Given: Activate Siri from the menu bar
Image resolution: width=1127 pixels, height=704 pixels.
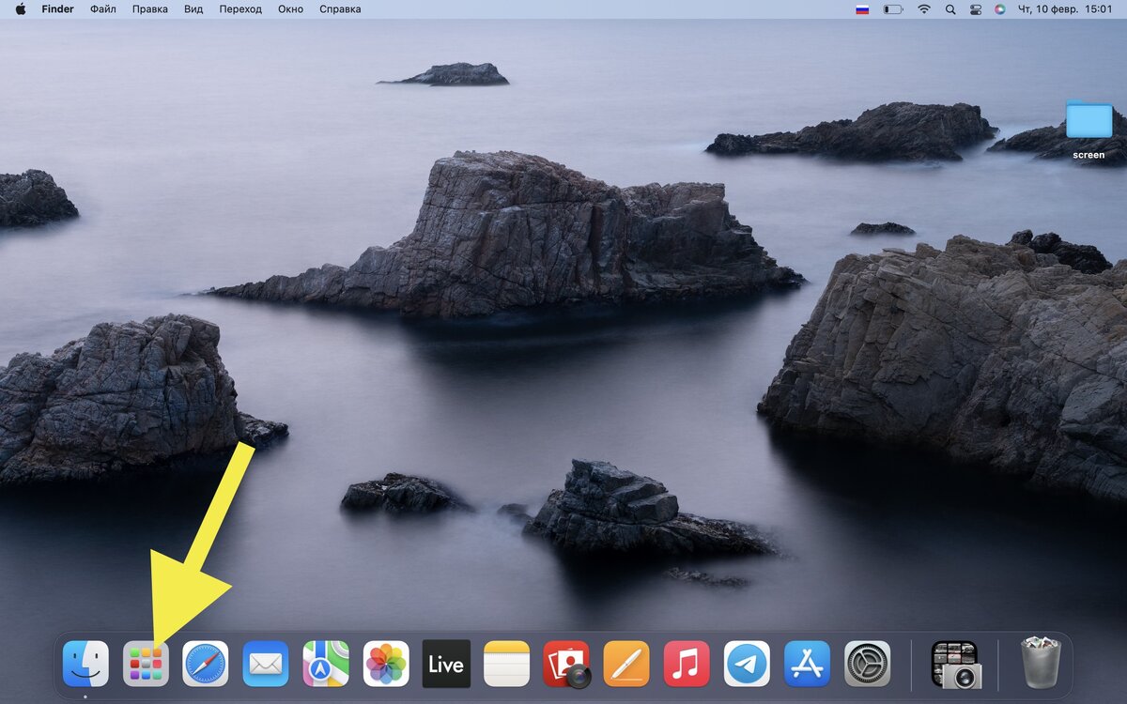Looking at the screenshot, I should (x=1000, y=9).
